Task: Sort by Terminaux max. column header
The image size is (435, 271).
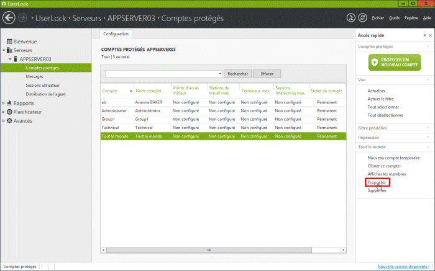Action: coord(256,91)
